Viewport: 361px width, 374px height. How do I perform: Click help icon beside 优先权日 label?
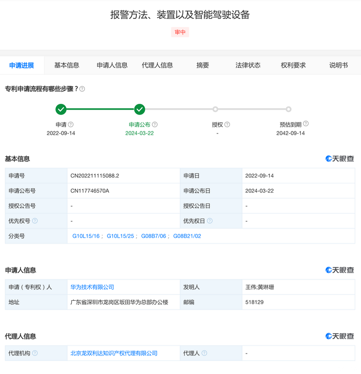(210, 221)
